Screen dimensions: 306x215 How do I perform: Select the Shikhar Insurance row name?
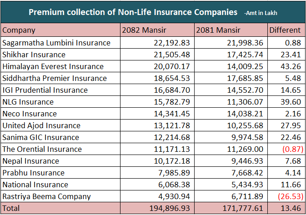34,55
